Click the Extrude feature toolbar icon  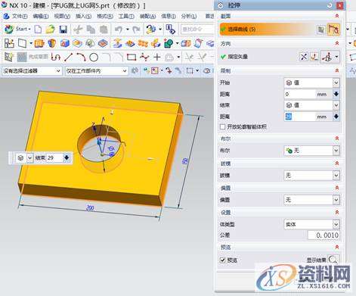(39, 43)
